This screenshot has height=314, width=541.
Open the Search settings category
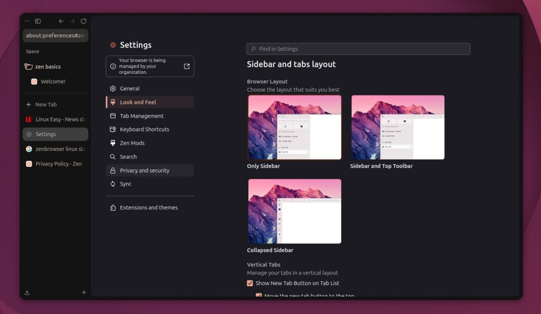[x=150, y=157]
